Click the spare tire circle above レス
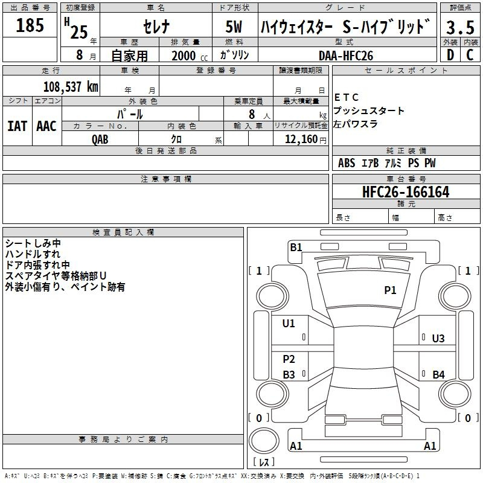Screen dimensions: 483x483 [x=264, y=440]
